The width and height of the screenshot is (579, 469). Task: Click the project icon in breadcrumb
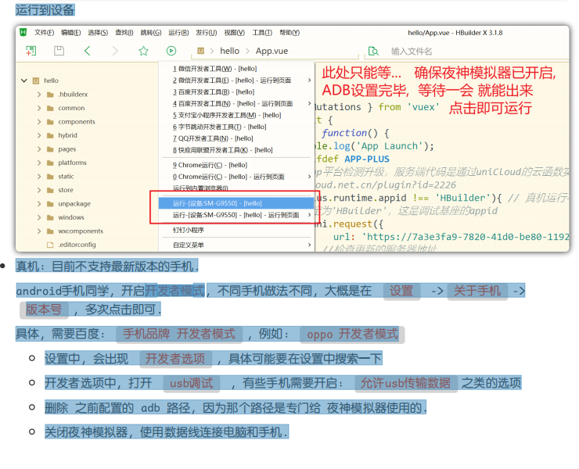(x=200, y=51)
